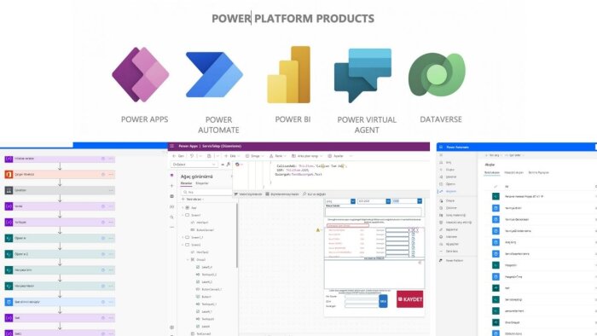
Task: Click the Power BI product logo
Action: coord(289,74)
